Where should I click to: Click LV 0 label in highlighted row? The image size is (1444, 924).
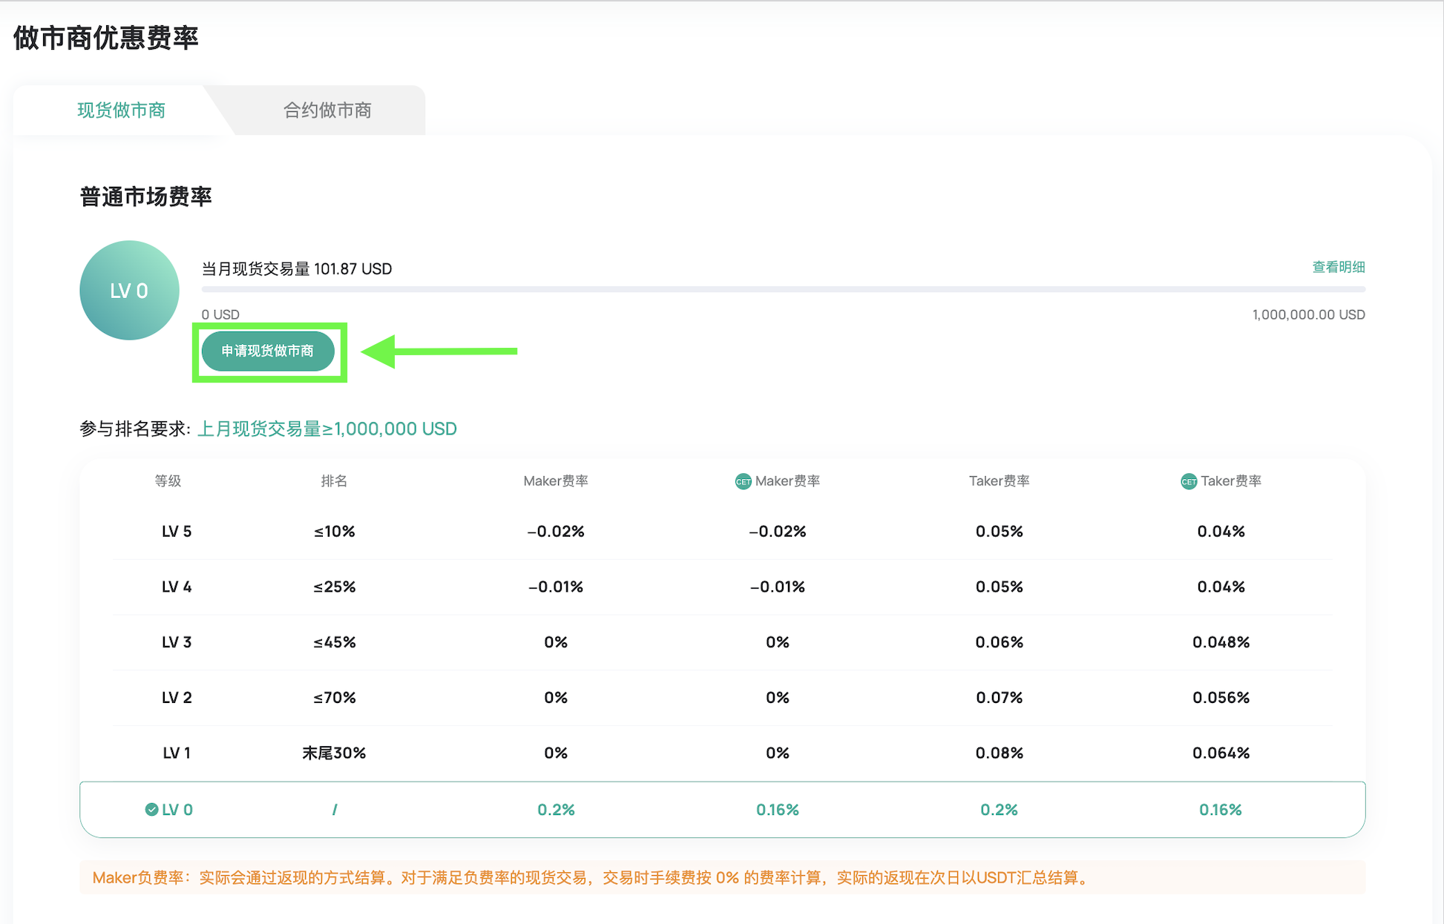[177, 810]
